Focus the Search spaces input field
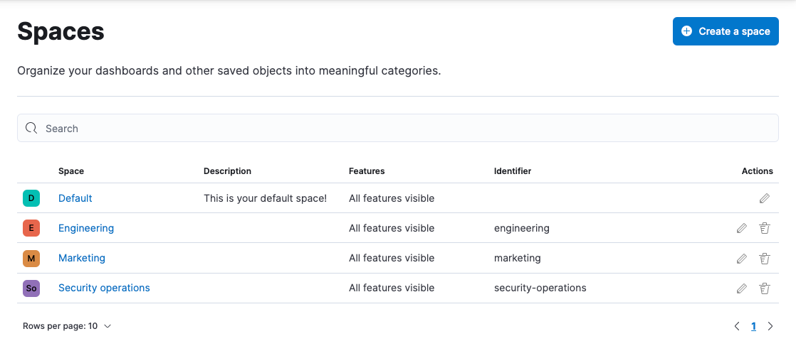Image resolution: width=796 pixels, height=346 pixels. tap(406, 129)
